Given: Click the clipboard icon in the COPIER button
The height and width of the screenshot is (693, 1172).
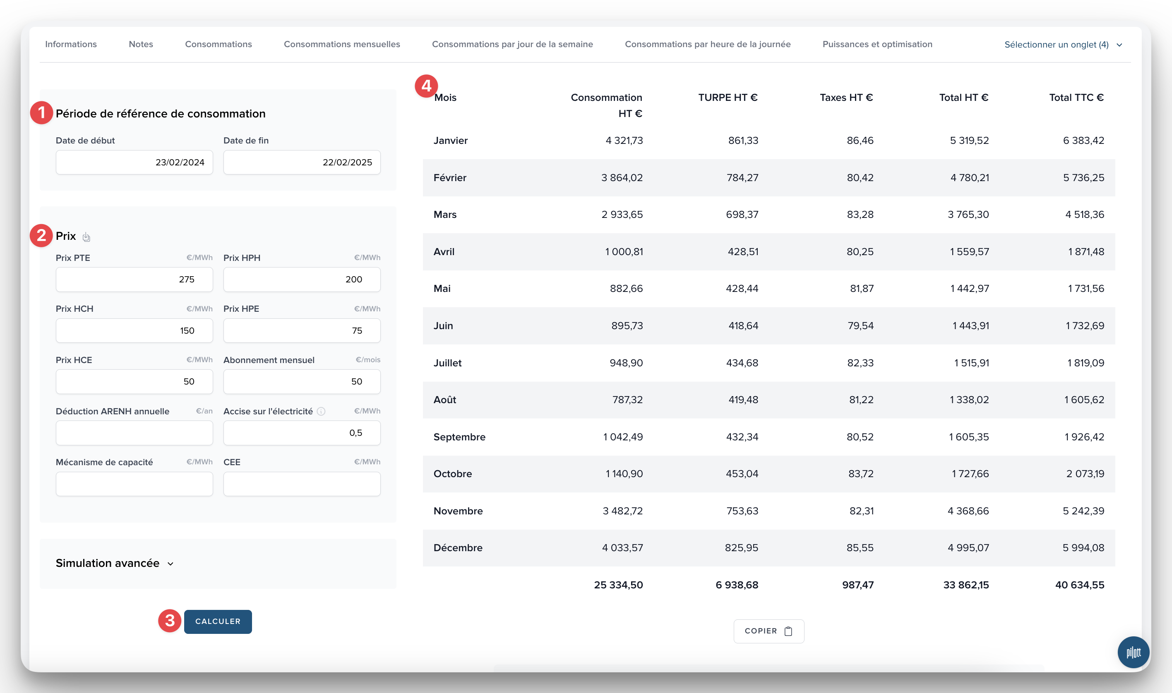Looking at the screenshot, I should coord(788,631).
